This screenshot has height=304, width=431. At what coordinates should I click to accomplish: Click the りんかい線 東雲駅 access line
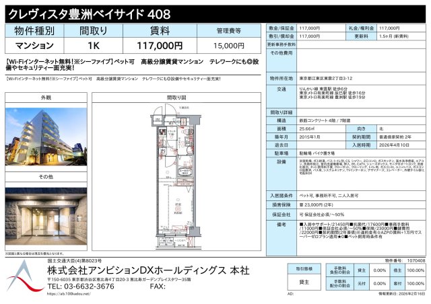click(x=323, y=89)
